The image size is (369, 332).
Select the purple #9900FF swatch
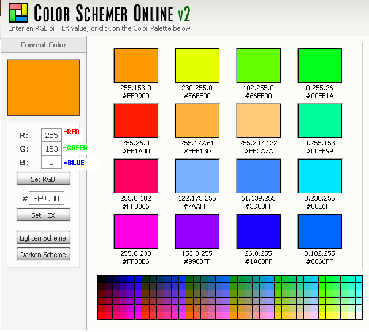[197, 231]
